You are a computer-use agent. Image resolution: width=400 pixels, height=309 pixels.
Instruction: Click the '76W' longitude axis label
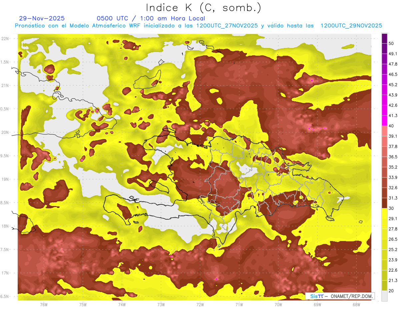pos(44,304)
